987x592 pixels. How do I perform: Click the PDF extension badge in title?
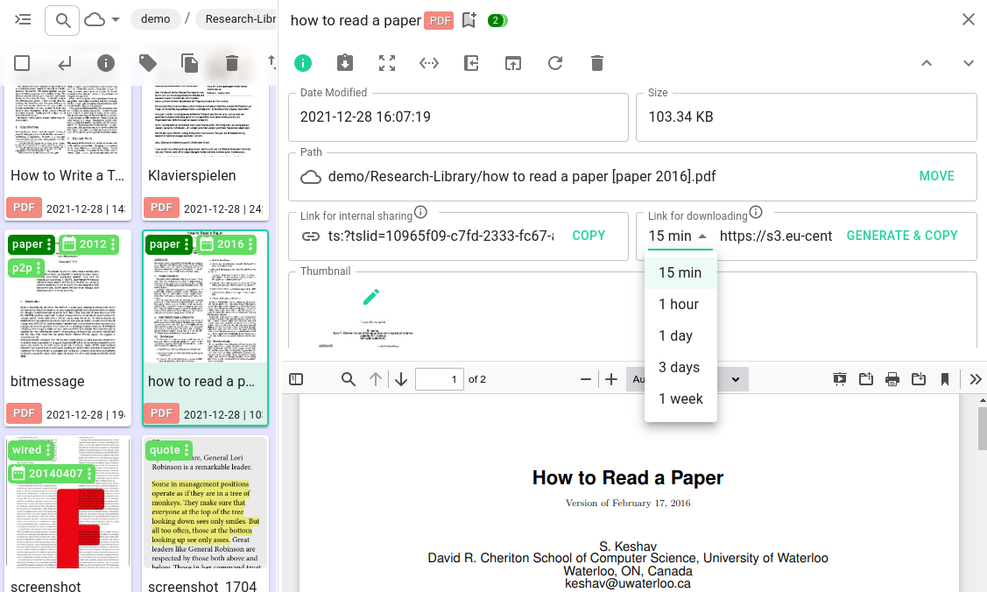pos(439,20)
